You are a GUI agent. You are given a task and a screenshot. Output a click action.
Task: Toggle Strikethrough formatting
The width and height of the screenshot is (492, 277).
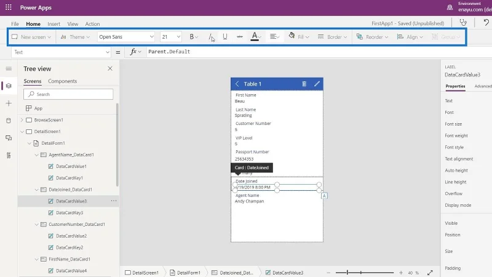240,37
